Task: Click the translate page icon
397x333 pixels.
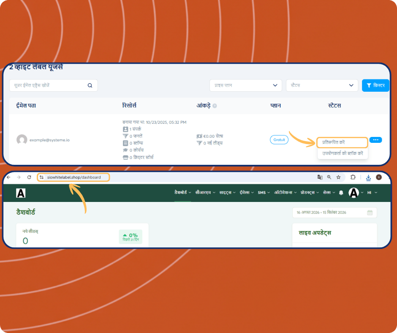Action: click(320, 177)
